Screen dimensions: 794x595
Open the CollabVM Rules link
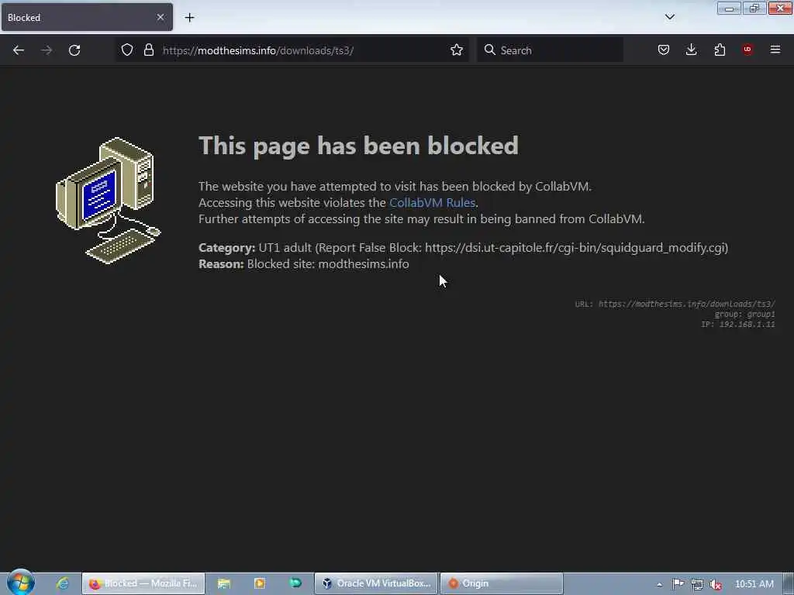pyautogui.click(x=432, y=202)
